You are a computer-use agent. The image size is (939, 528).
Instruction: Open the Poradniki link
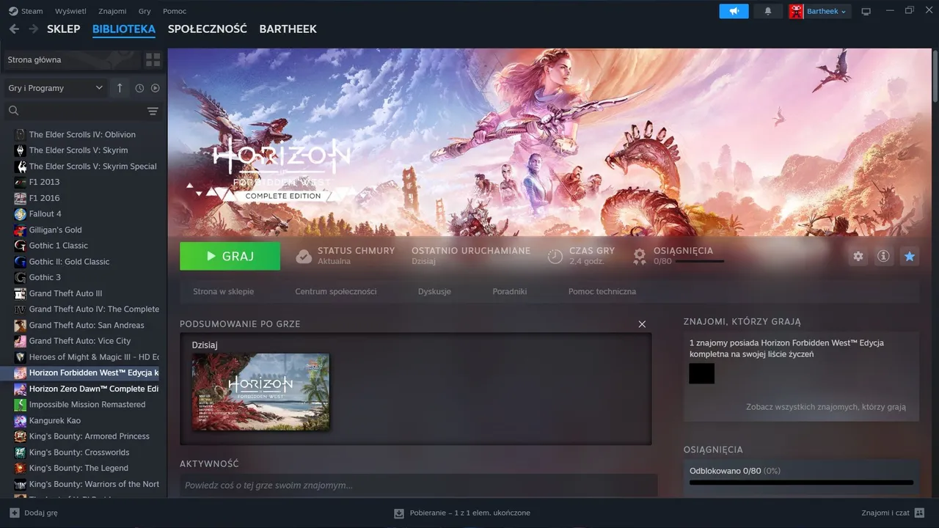coord(510,291)
